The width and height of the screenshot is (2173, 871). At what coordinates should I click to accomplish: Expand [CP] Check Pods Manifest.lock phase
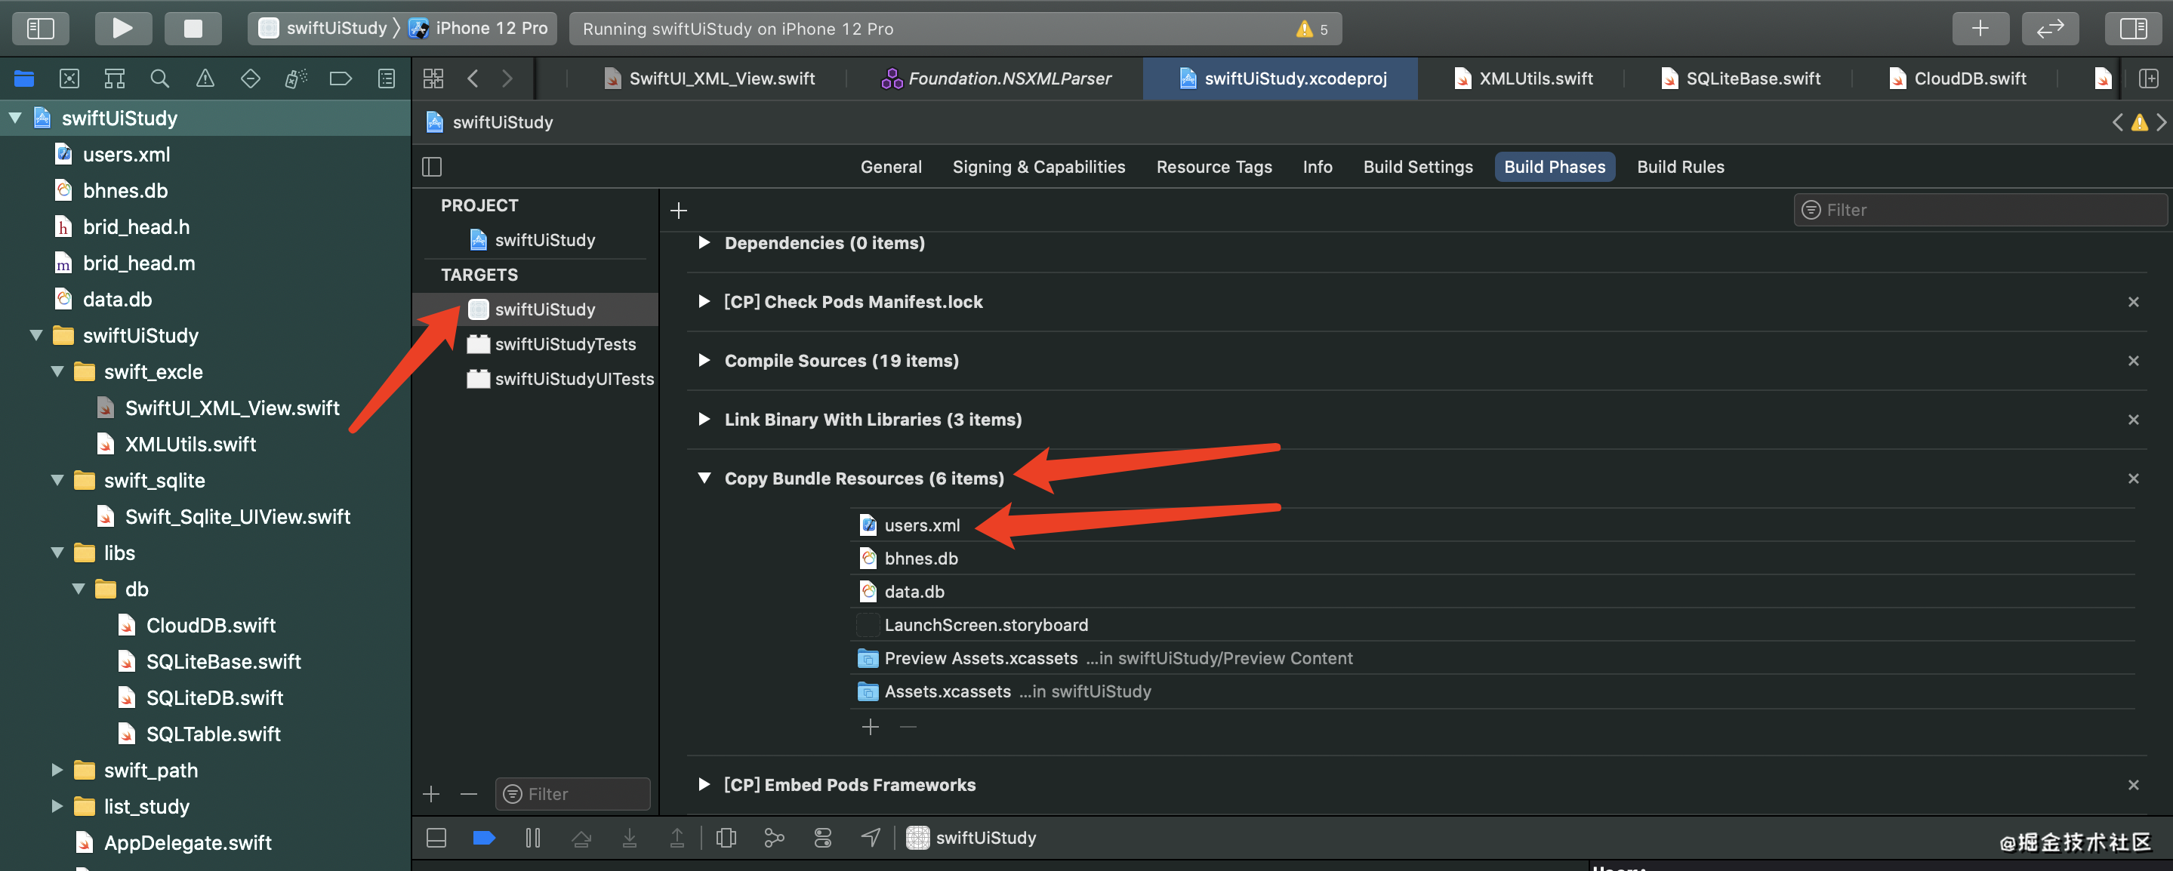click(x=704, y=302)
